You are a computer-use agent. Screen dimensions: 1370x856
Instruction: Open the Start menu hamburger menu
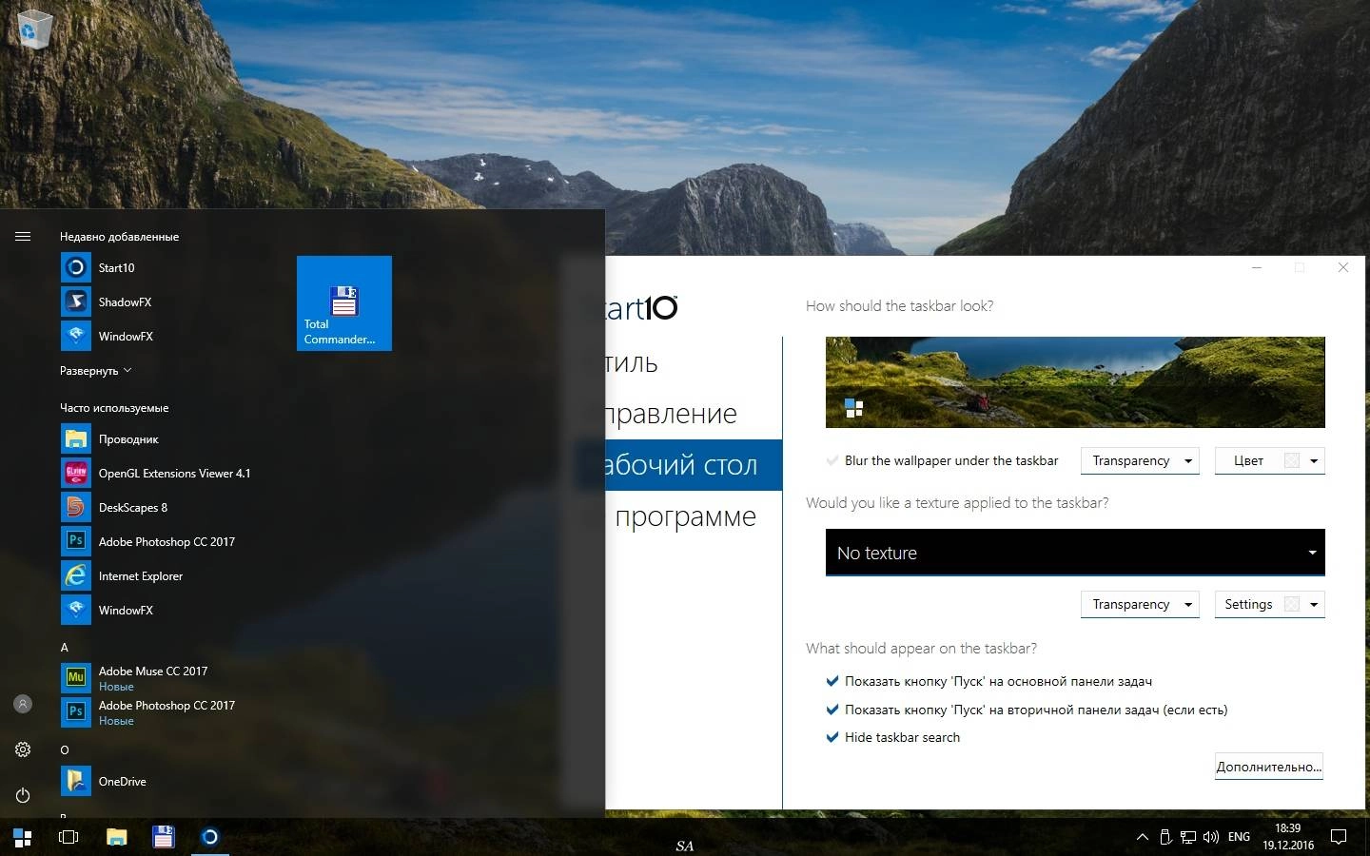point(23,236)
